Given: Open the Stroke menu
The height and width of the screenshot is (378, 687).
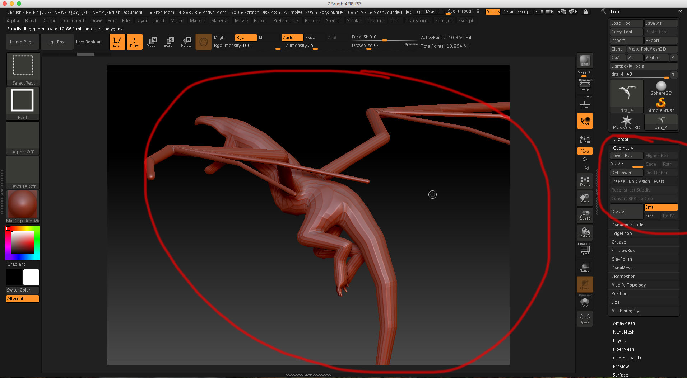Looking at the screenshot, I should tap(354, 21).
